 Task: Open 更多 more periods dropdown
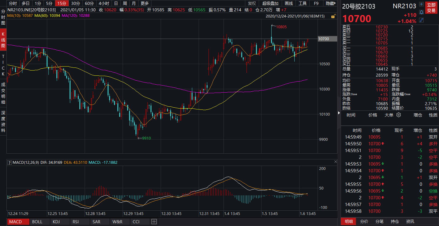144,3
